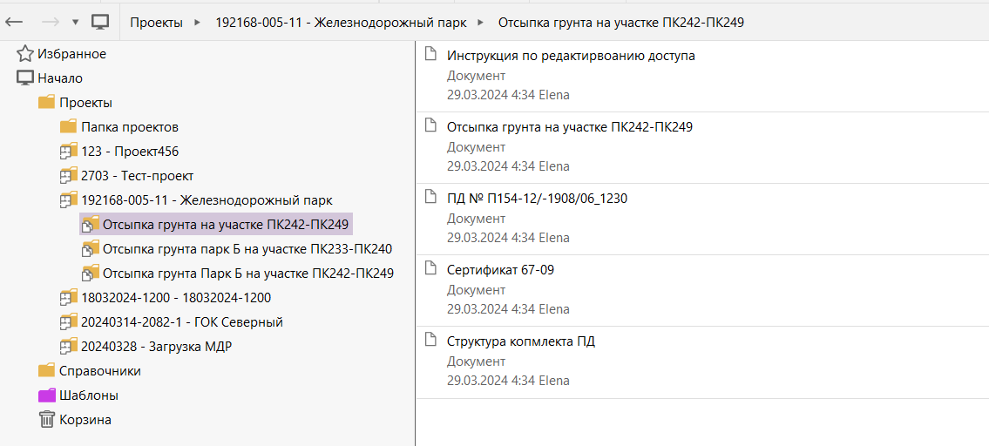The image size is (989, 446).
Task: Select Папка проектов in the tree
Action: [130, 127]
